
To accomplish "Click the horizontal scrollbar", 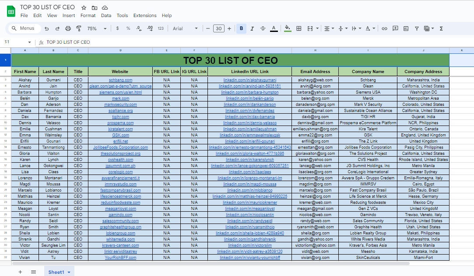I will point(211,263).
